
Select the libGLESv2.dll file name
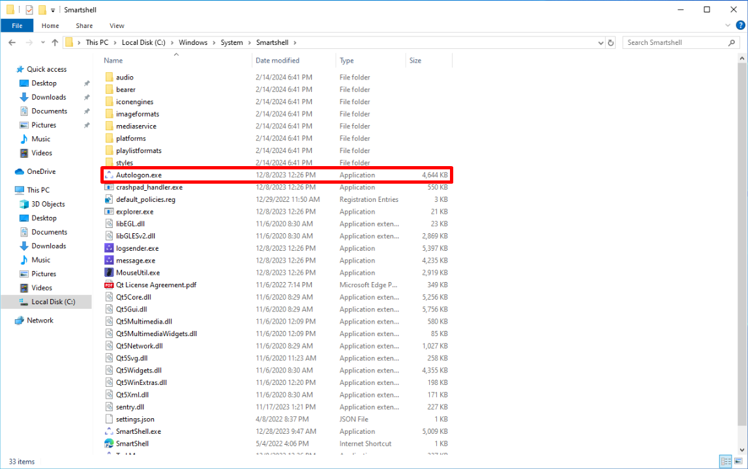coord(136,236)
